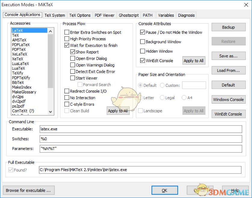The width and height of the screenshot is (252, 198).
Task: Disable Wait for Execution to finish
Action: 67,45
